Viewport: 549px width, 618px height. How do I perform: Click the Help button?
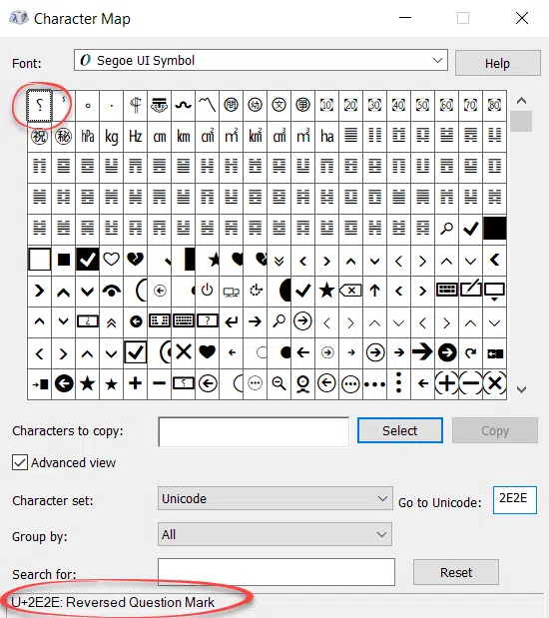[x=497, y=63]
